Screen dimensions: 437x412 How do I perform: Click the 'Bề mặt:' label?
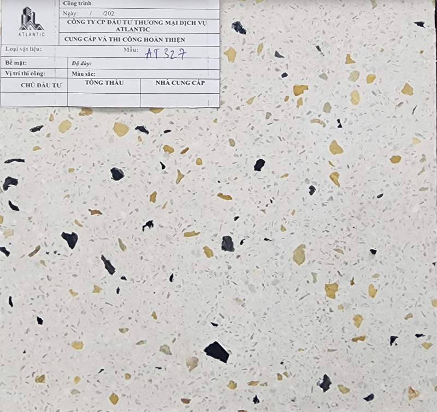(x=16, y=63)
